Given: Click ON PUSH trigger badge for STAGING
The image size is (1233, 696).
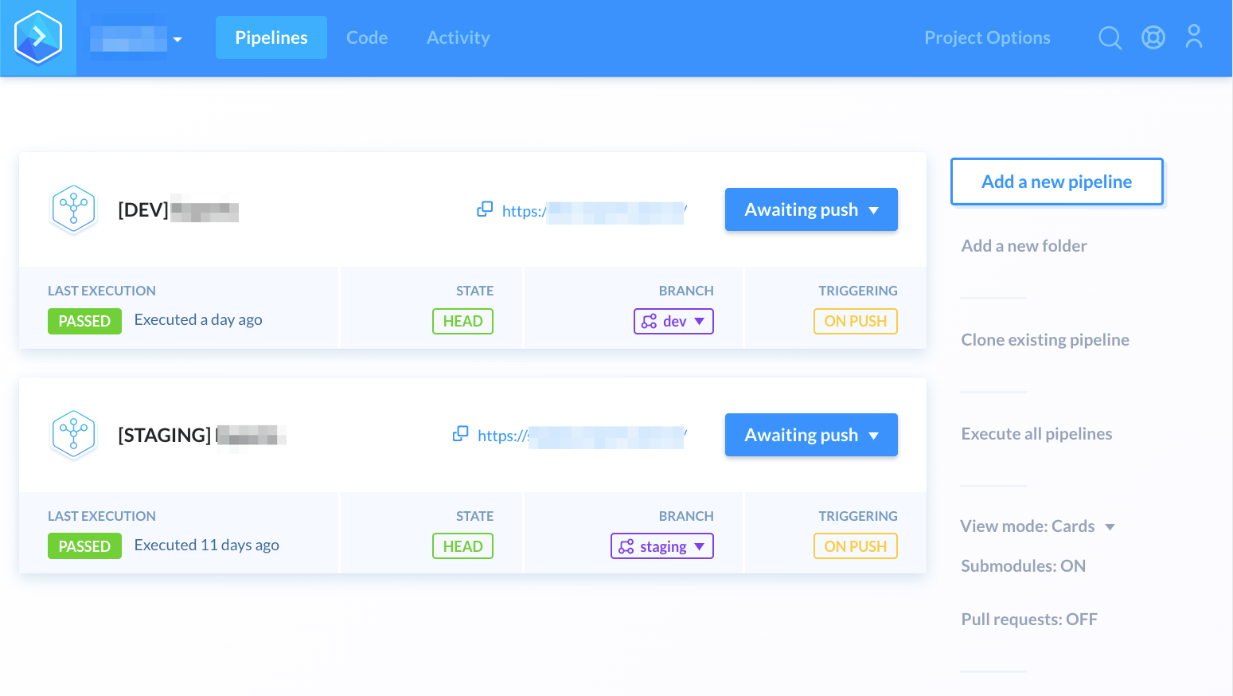Looking at the screenshot, I should click(x=855, y=546).
